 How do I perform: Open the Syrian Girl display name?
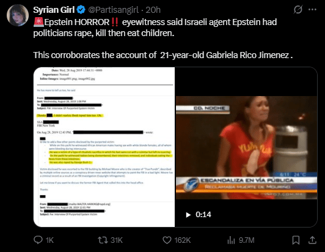pos(54,10)
